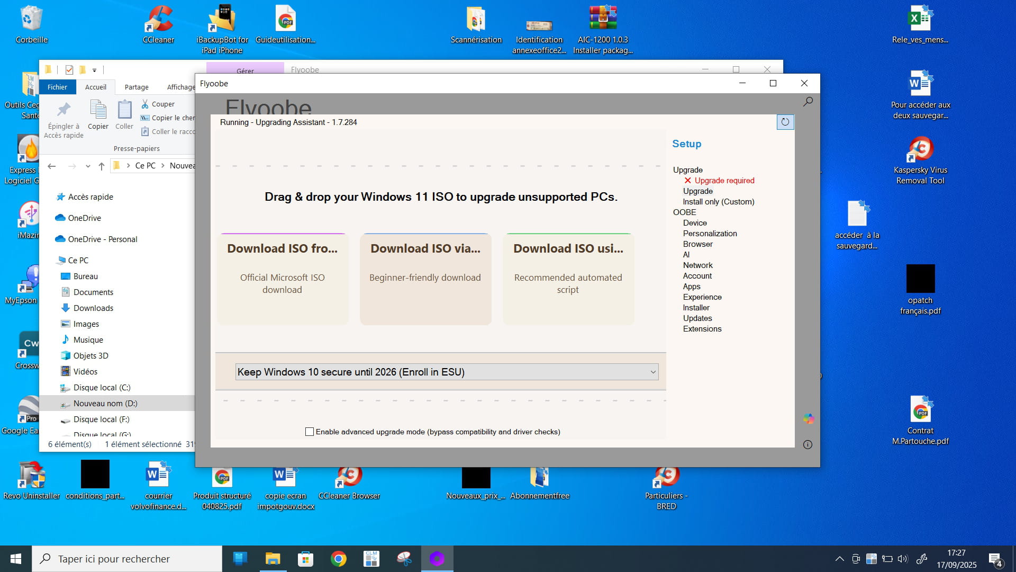Click Flyoobe purple taskbar icon
Image resolution: width=1016 pixels, height=572 pixels.
[x=437, y=559]
